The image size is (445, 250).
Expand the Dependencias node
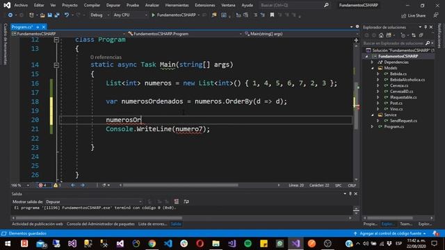pyautogui.click(x=373, y=62)
